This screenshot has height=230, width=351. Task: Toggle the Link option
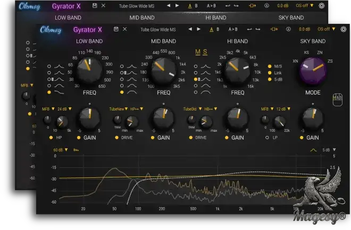[270, 73]
